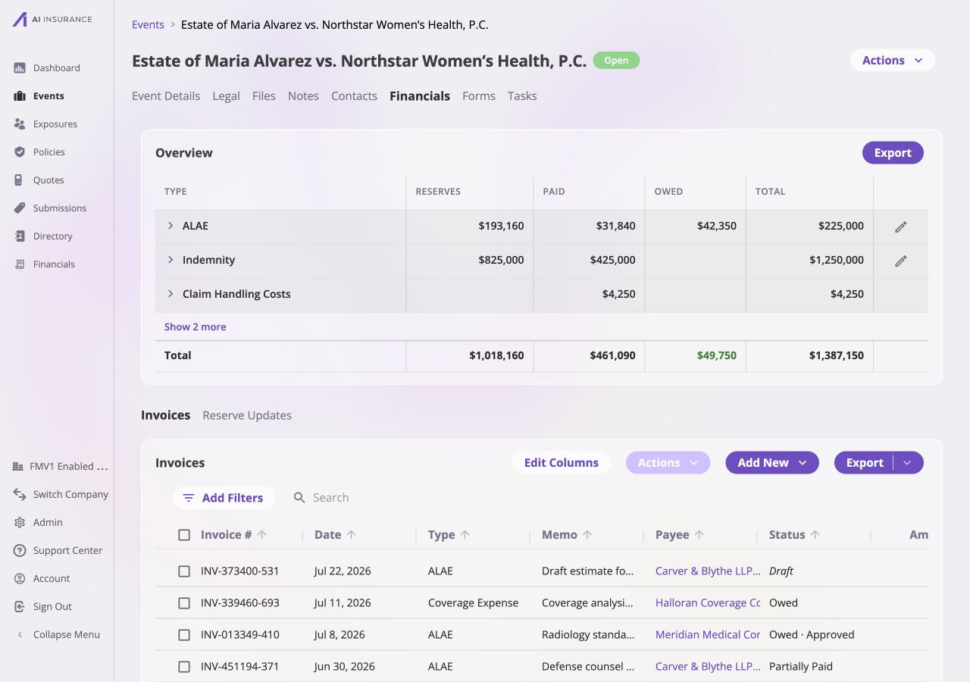The image size is (970, 682).
Task: Open the Add New dropdown
Action: coord(772,463)
